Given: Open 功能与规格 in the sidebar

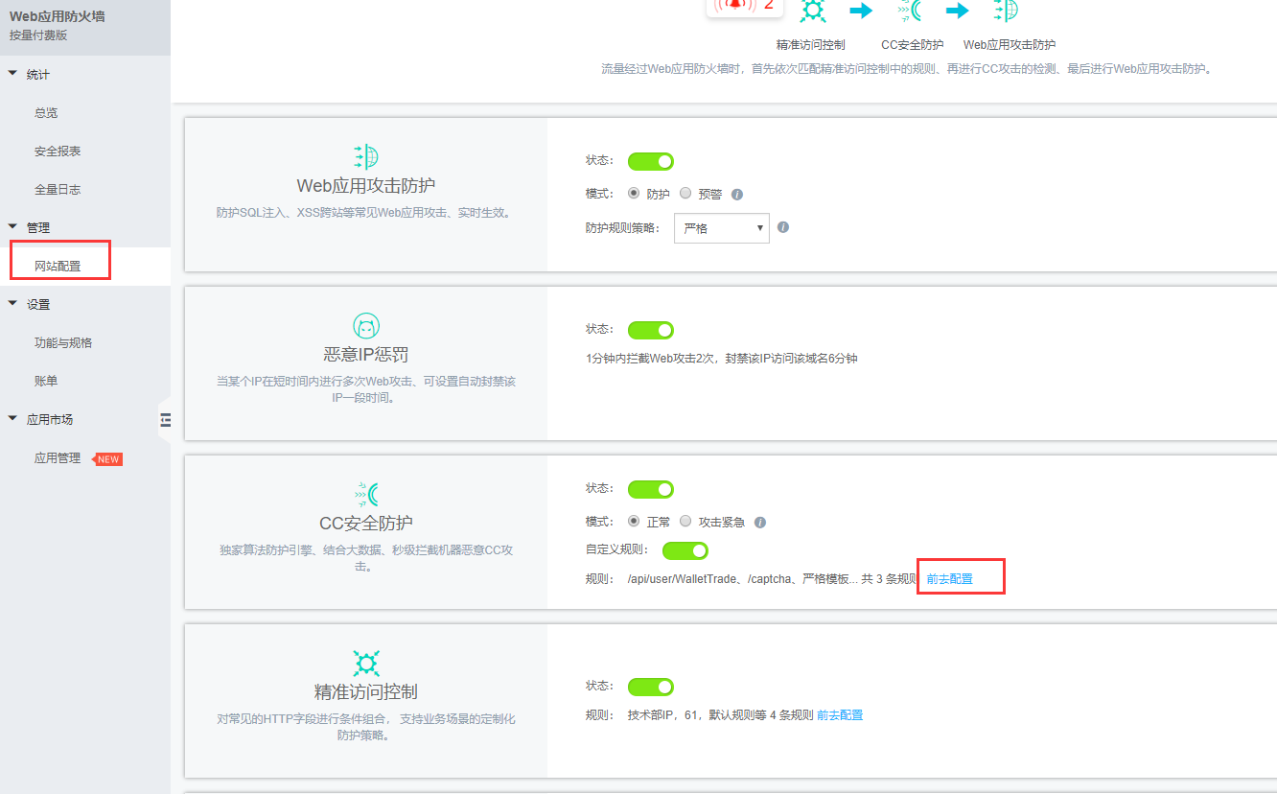Looking at the screenshot, I should pos(63,342).
